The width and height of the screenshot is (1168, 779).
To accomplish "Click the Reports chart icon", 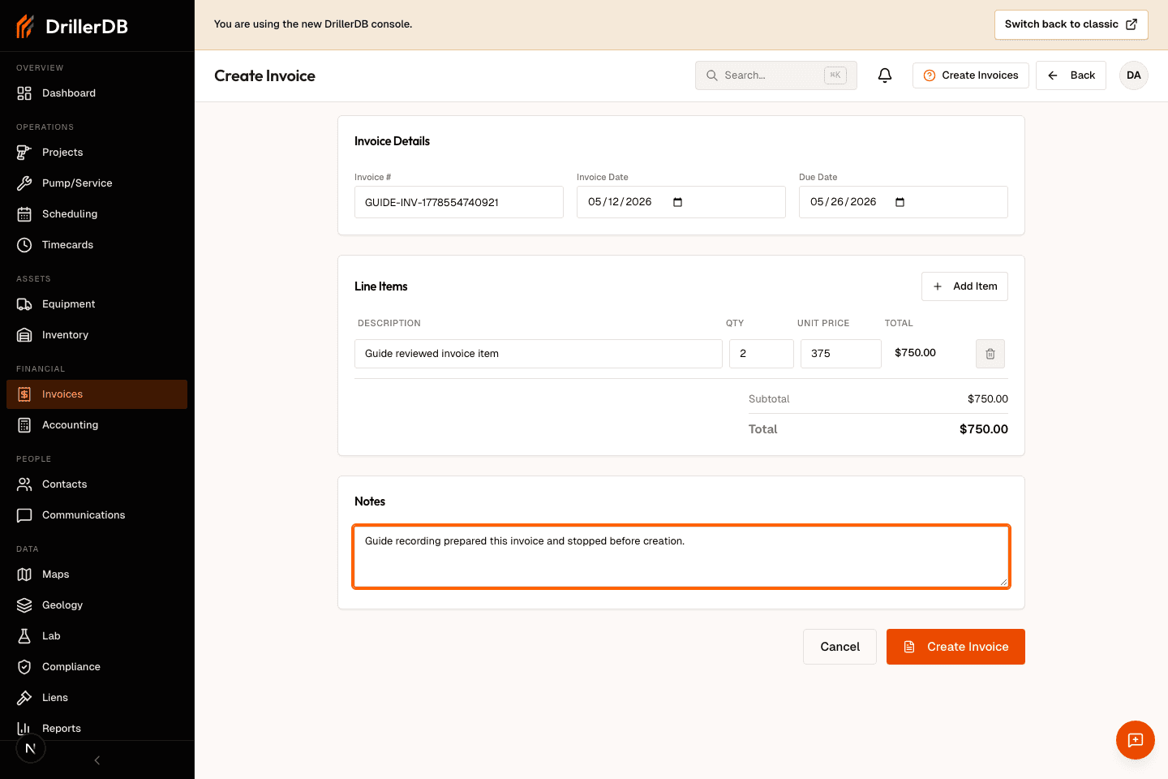I will click(x=24, y=729).
